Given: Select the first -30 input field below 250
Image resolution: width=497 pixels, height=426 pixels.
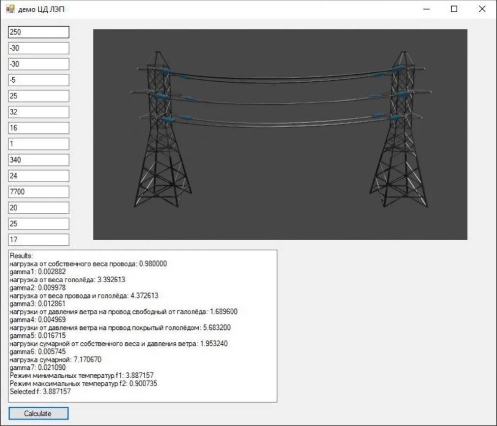Looking at the screenshot, I should pyautogui.click(x=38, y=48).
